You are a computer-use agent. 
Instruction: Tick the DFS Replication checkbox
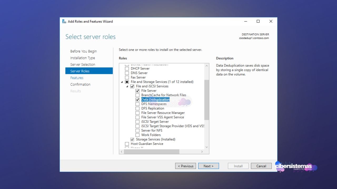[x=137, y=108]
